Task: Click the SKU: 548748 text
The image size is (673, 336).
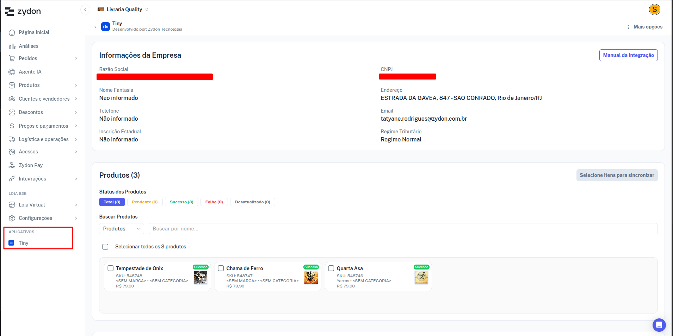Action: pos(129,276)
